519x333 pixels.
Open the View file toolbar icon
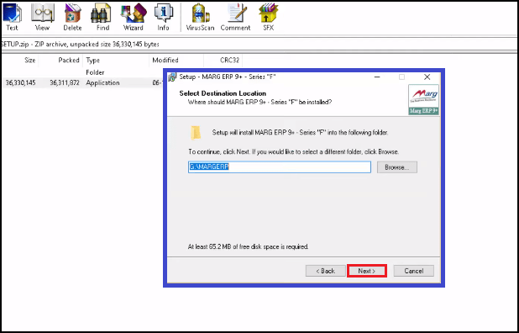click(x=42, y=17)
